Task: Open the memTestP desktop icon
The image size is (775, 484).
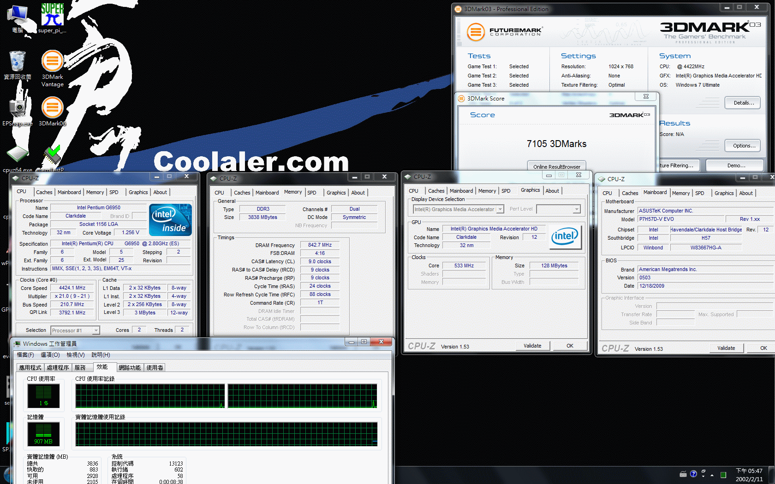Action: [x=51, y=159]
